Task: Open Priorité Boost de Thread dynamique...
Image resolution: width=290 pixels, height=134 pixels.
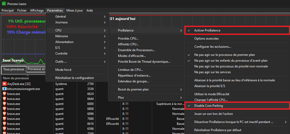Action: click(x=146, y=61)
